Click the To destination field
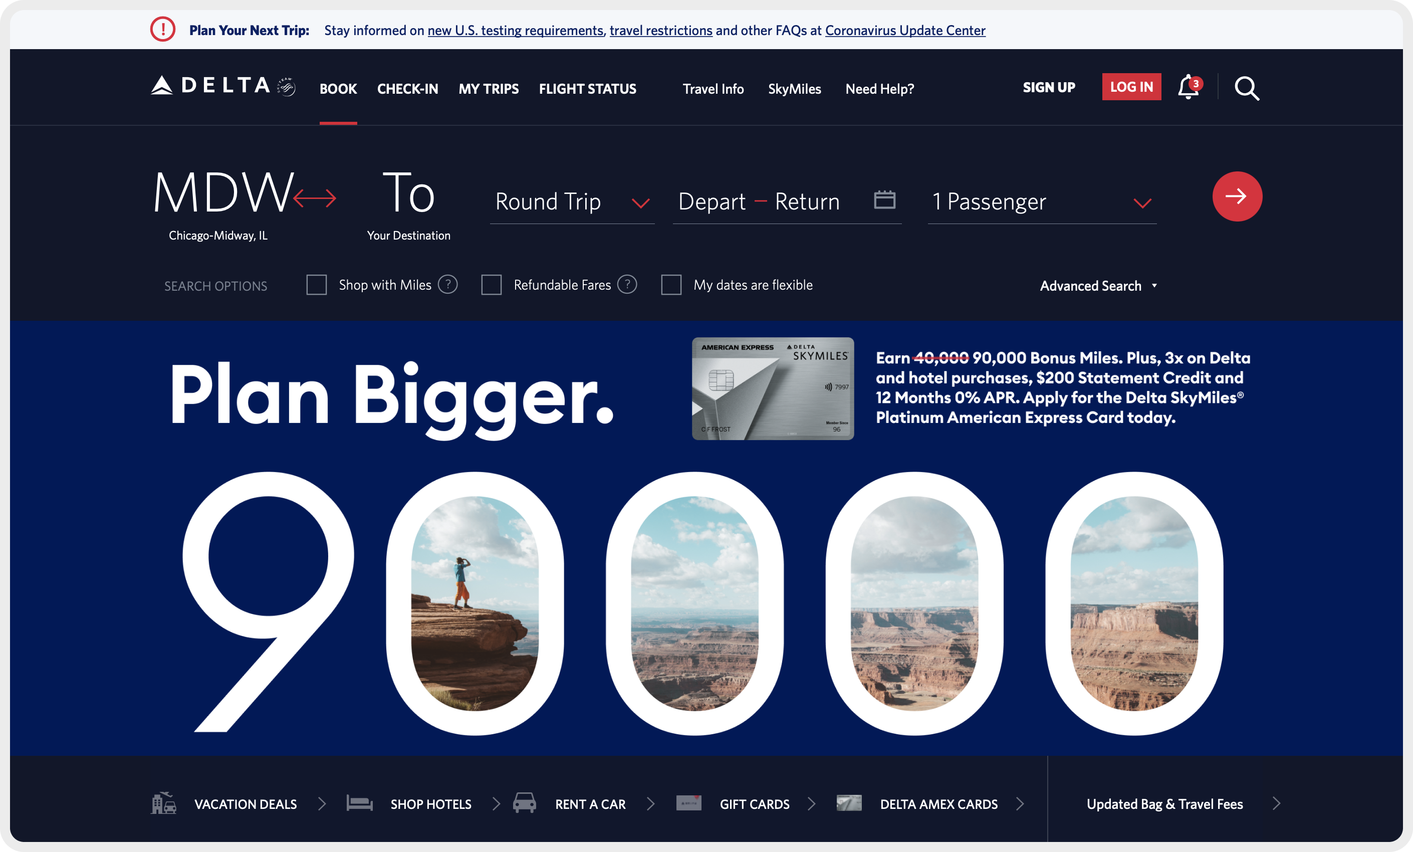The image size is (1413, 852). click(408, 205)
